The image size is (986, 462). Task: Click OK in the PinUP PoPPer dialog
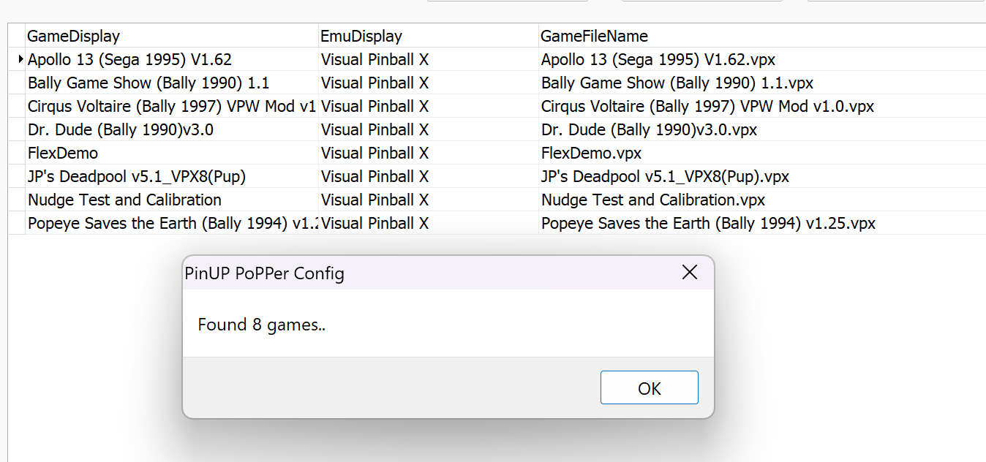pos(649,388)
